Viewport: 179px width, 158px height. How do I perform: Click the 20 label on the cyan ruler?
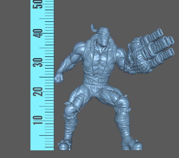38,91
